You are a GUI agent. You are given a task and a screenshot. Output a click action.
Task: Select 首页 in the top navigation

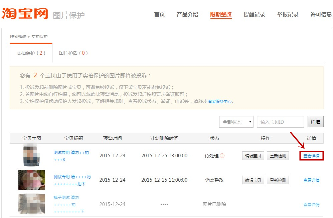(159, 14)
